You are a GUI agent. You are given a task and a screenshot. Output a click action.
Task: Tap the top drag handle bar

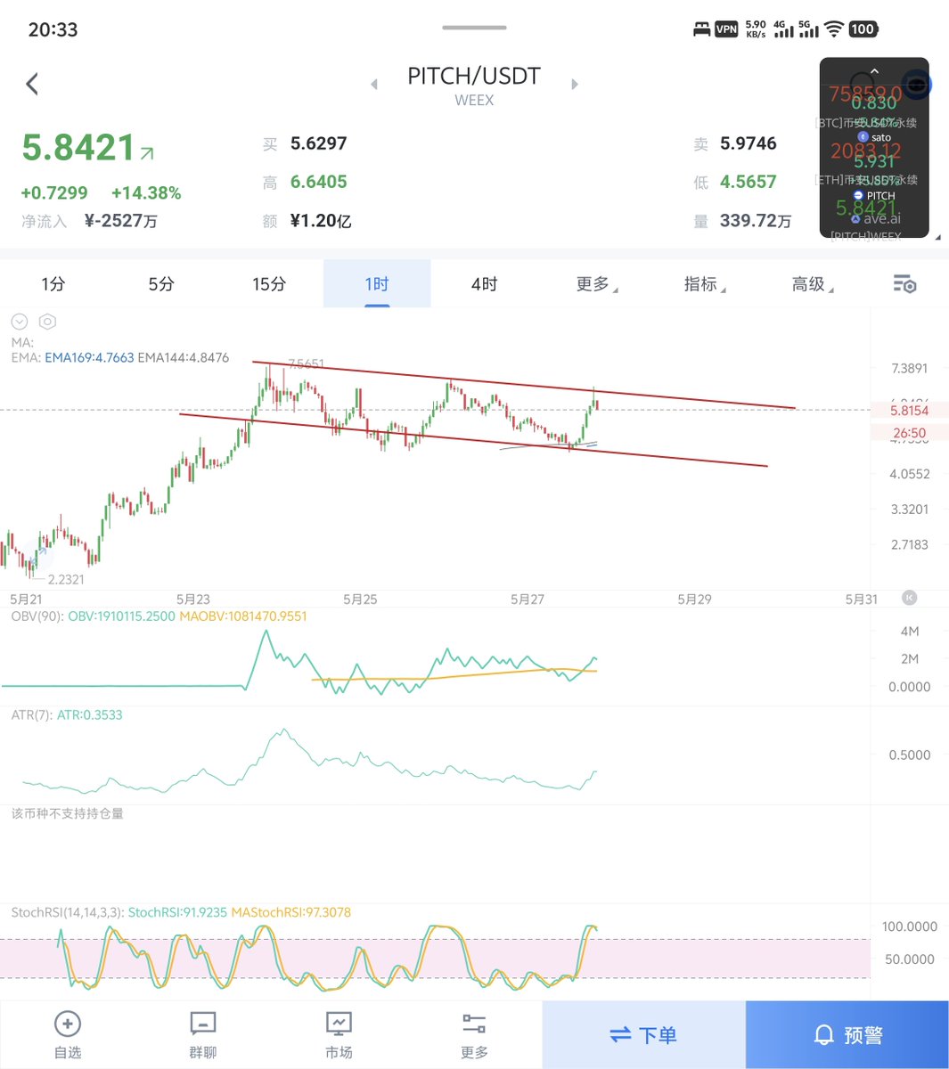pyautogui.click(x=474, y=28)
